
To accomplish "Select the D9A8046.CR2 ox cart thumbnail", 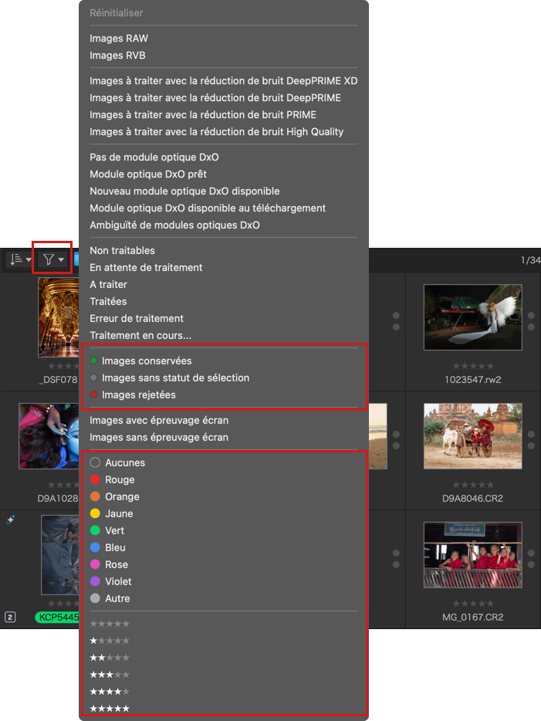I will tap(472, 436).
